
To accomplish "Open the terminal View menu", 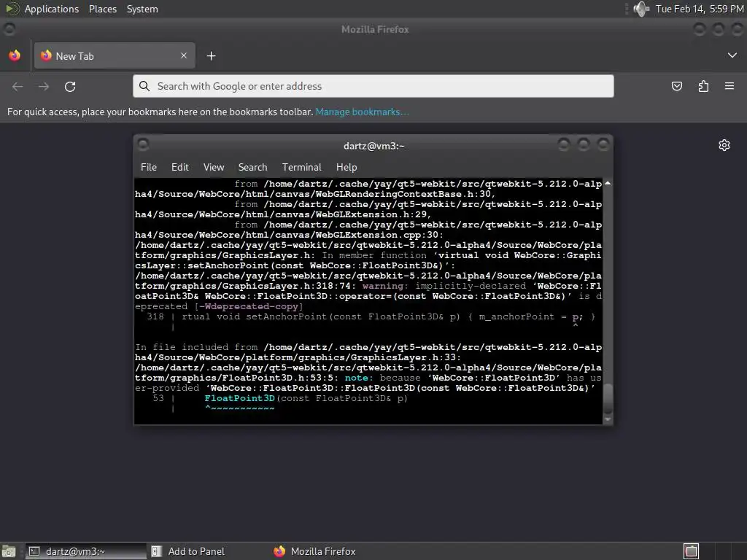I will (x=214, y=167).
